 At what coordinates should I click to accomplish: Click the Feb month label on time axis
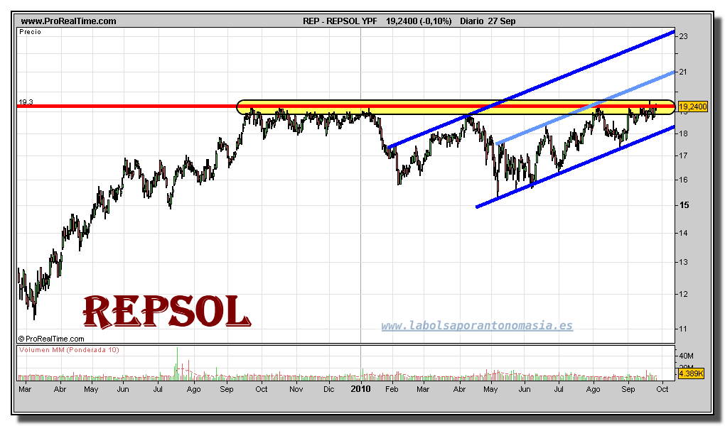(x=392, y=389)
